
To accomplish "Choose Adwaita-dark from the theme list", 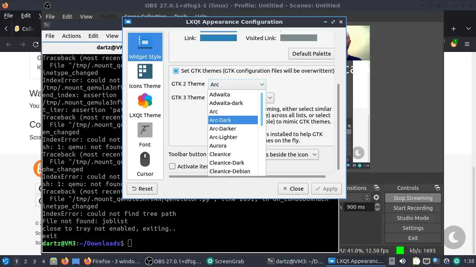I will [x=233, y=103].
